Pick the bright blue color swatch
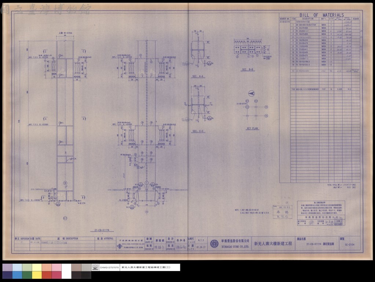Viewport: 375px width, 282px height. (17, 275)
